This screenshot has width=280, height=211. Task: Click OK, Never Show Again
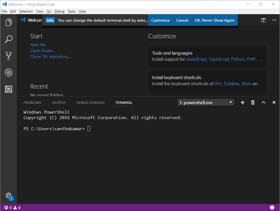[214, 20]
